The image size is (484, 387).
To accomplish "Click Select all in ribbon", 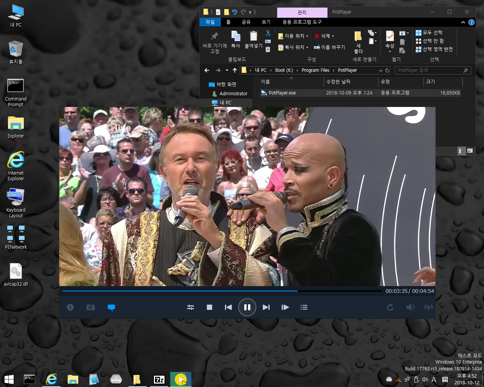I will point(429,33).
